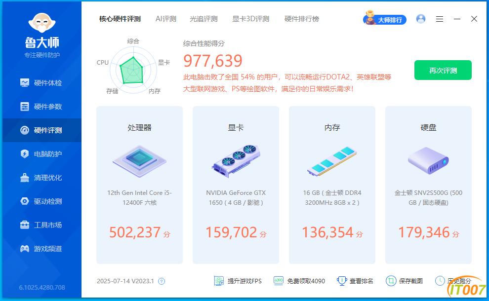Click the NVIDIA GeForce GTX 1650 text
489x301 pixels.
click(x=236, y=197)
